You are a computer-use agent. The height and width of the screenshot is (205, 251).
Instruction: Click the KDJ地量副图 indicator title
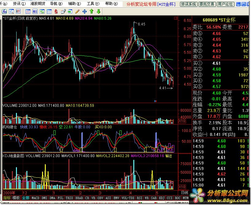pyautogui.click(x=13, y=156)
